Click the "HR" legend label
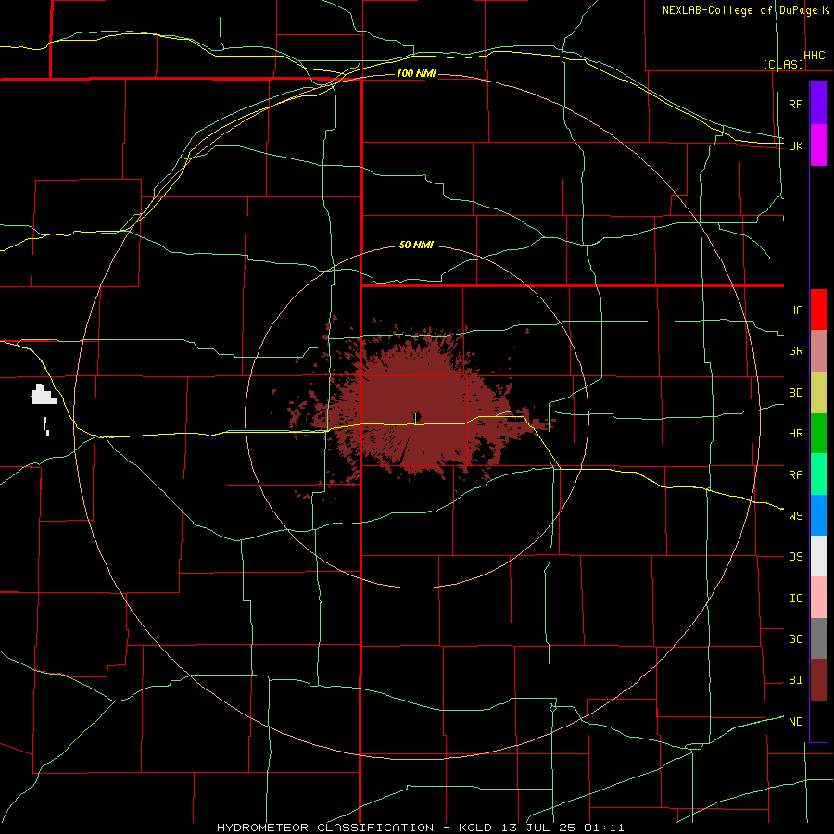The image size is (834, 834). 795,434
